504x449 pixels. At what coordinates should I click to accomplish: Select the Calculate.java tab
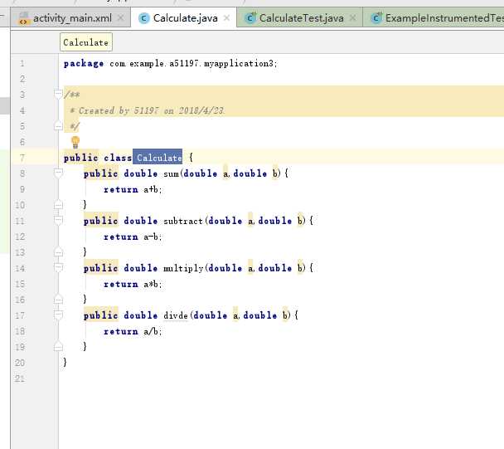click(185, 18)
